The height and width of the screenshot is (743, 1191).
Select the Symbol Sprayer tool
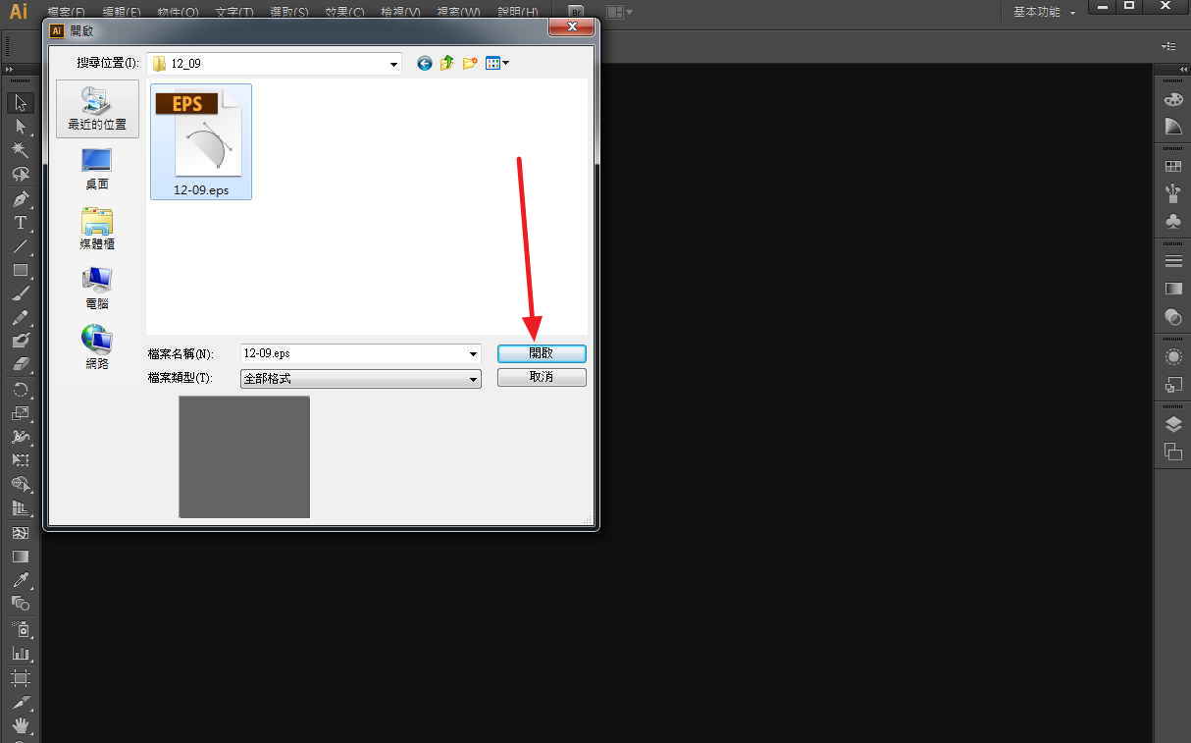[x=20, y=629]
